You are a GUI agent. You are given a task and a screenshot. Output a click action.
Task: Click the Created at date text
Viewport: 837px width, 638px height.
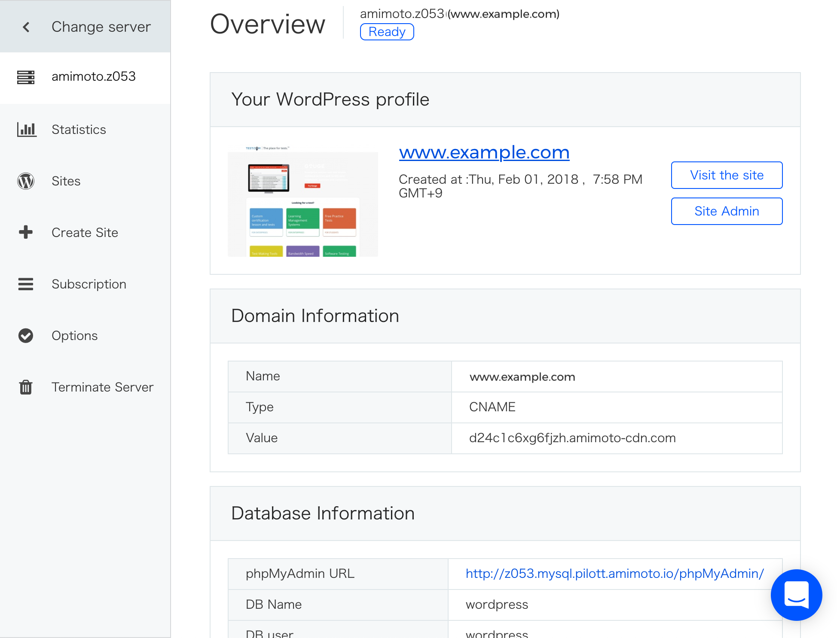pyautogui.click(x=520, y=186)
